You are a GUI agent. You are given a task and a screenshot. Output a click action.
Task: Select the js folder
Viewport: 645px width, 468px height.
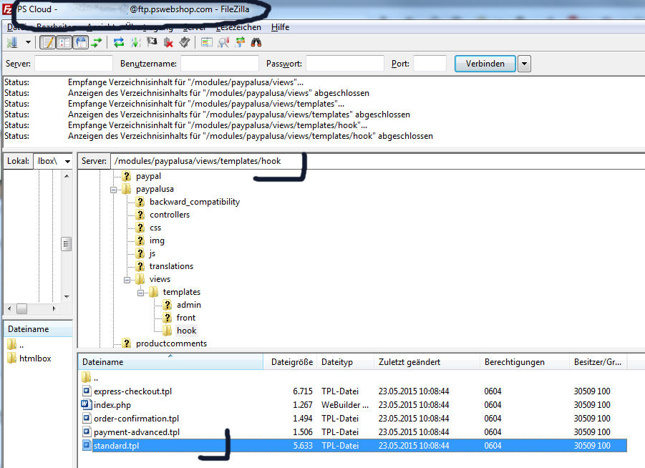[x=152, y=253]
